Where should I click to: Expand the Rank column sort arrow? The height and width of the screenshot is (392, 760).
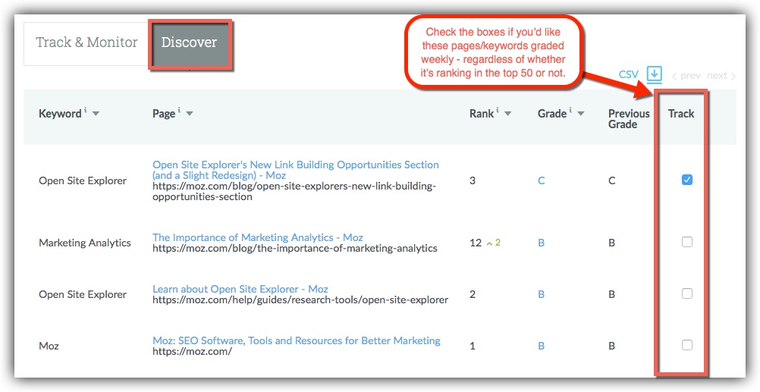507,114
